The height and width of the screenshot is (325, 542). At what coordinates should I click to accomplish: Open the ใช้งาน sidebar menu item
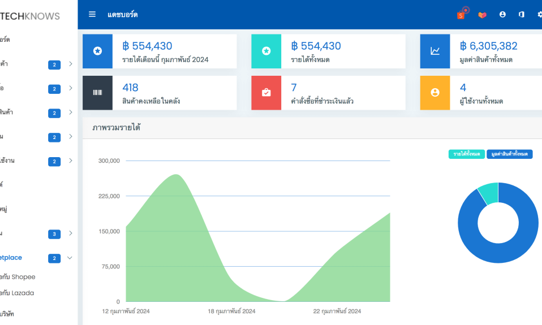pyautogui.click(x=7, y=161)
